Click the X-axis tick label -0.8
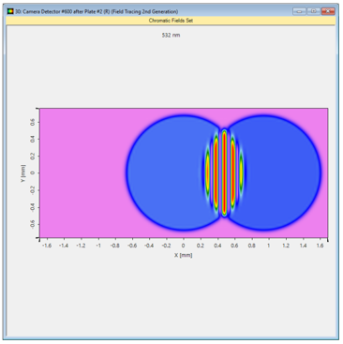343x344 pixels. [115, 246]
